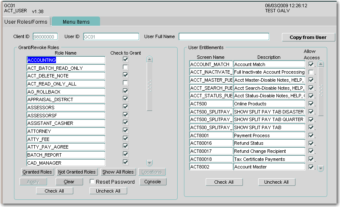Image resolution: width=340 pixels, height=207 pixels.
Task: Open the Menu Items tab
Action: [76, 22]
